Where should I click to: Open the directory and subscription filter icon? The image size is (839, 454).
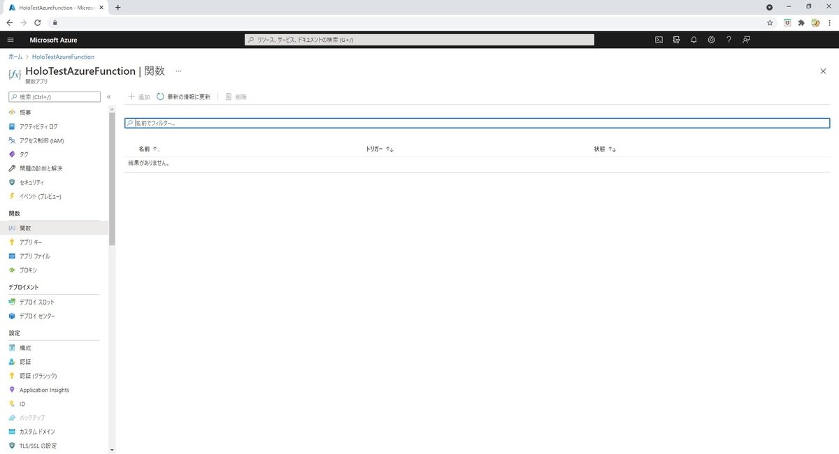pyautogui.click(x=676, y=40)
